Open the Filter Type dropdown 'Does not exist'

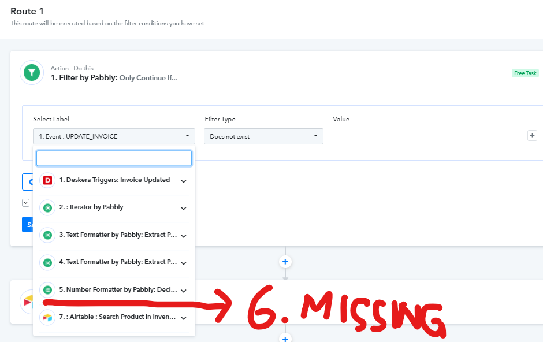click(263, 136)
